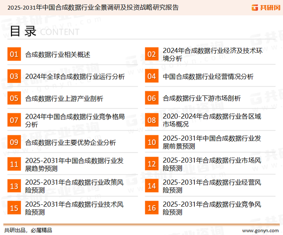
Task: Select the 16 chapter number badge
Action: [x=152, y=208]
